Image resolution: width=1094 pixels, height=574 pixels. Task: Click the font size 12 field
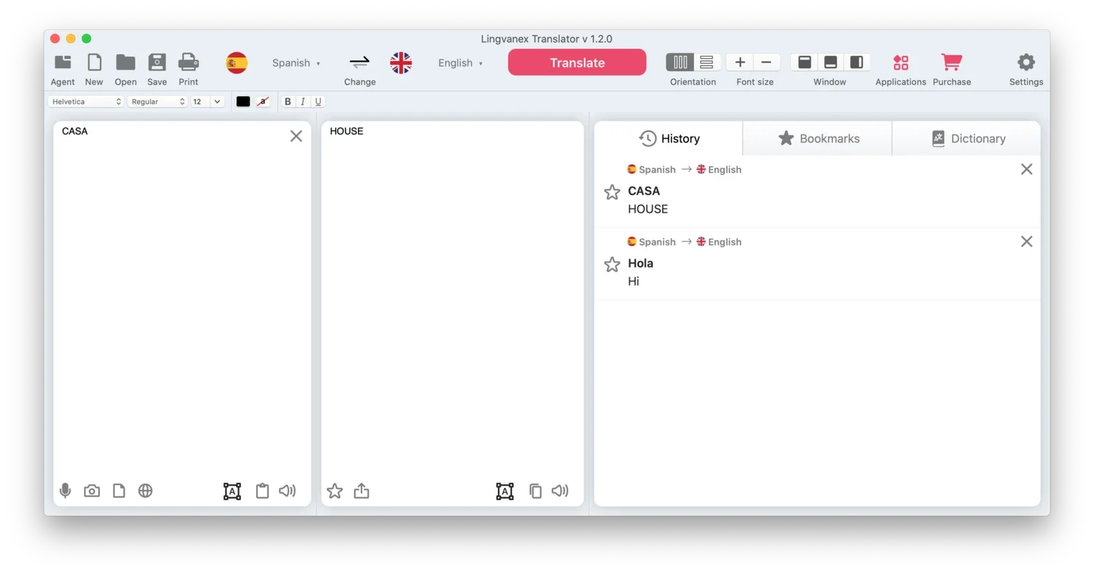(200, 102)
